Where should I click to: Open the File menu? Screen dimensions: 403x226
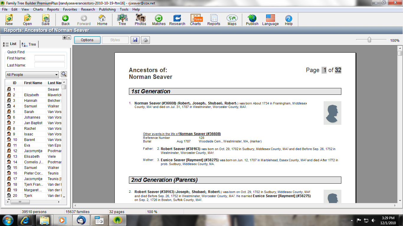tap(5, 9)
